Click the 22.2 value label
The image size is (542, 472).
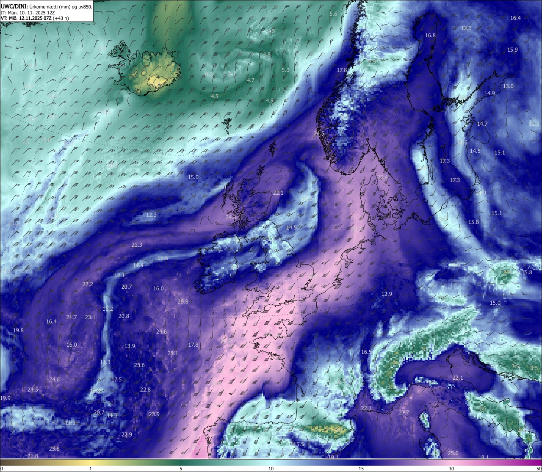click(x=88, y=284)
